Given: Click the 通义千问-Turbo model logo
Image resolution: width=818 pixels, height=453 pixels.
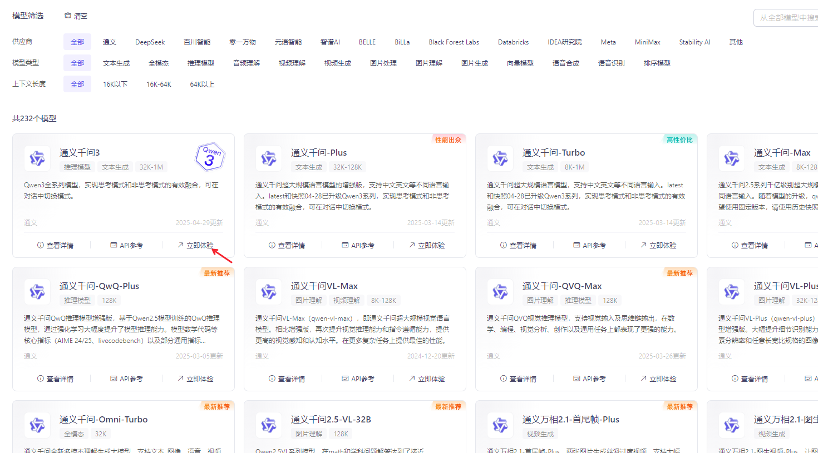Looking at the screenshot, I should click(x=500, y=158).
